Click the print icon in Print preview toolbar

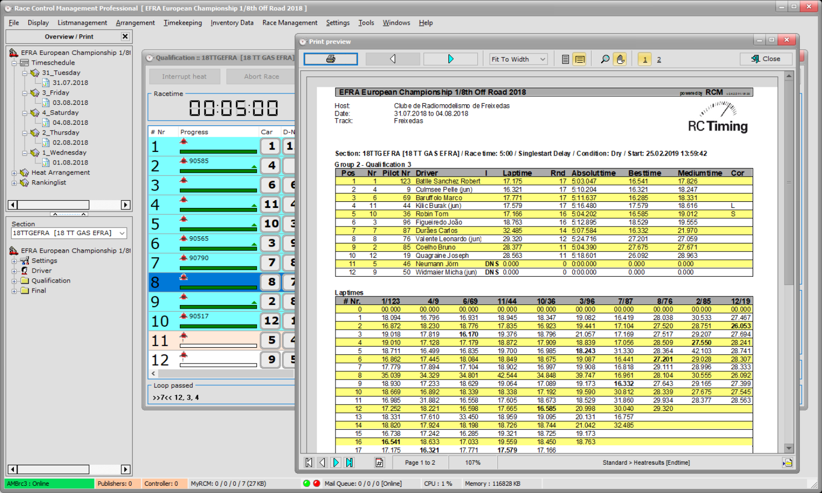(x=330, y=59)
